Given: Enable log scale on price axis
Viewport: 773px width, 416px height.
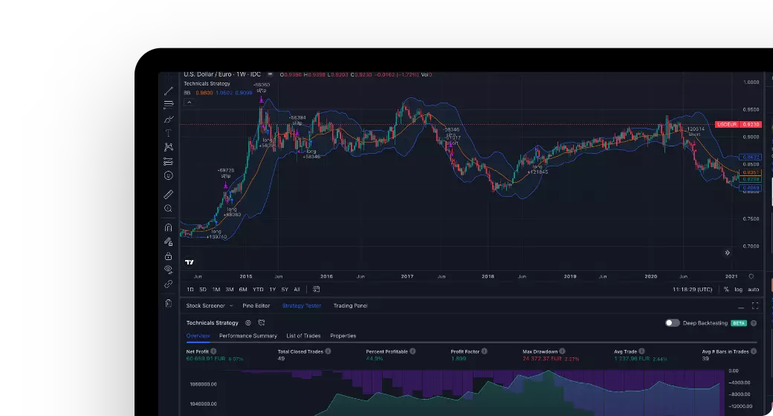Looking at the screenshot, I should 738,290.
